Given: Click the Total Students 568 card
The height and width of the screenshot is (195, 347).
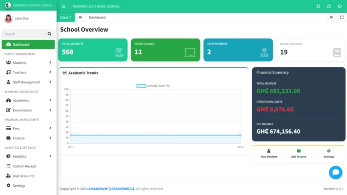Looking at the screenshot, I should pos(93,50).
